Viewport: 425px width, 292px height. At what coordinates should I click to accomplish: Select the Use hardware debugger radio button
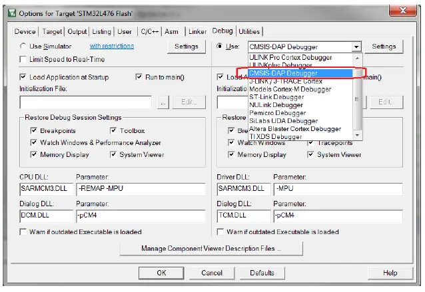[220, 46]
